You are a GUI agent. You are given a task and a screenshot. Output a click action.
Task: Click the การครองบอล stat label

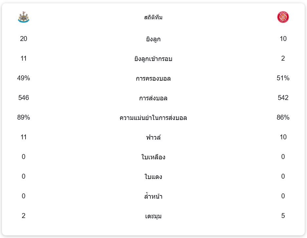point(153,79)
